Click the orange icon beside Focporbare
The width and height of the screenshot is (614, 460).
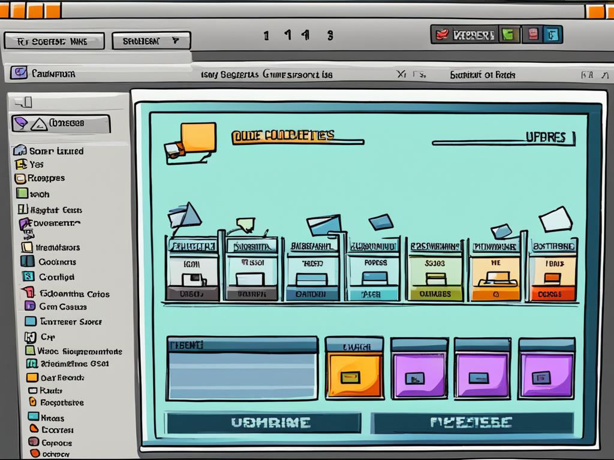(33, 402)
